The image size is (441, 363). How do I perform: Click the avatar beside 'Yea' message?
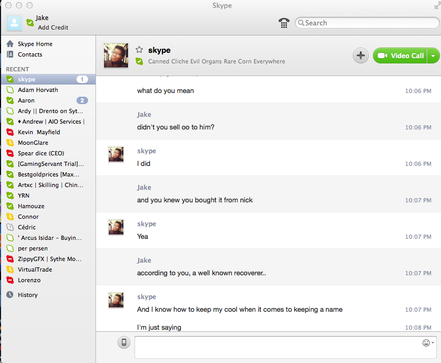coord(116,227)
